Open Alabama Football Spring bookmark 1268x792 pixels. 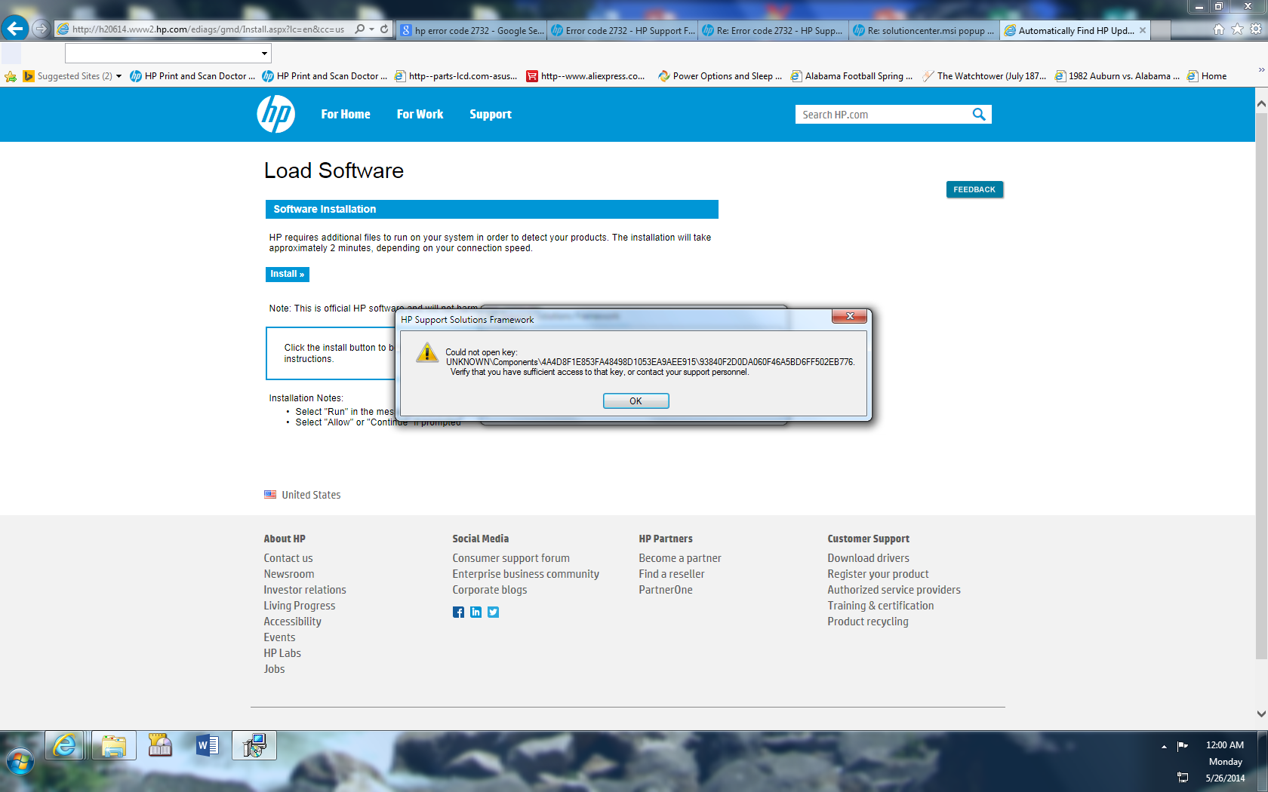click(851, 76)
